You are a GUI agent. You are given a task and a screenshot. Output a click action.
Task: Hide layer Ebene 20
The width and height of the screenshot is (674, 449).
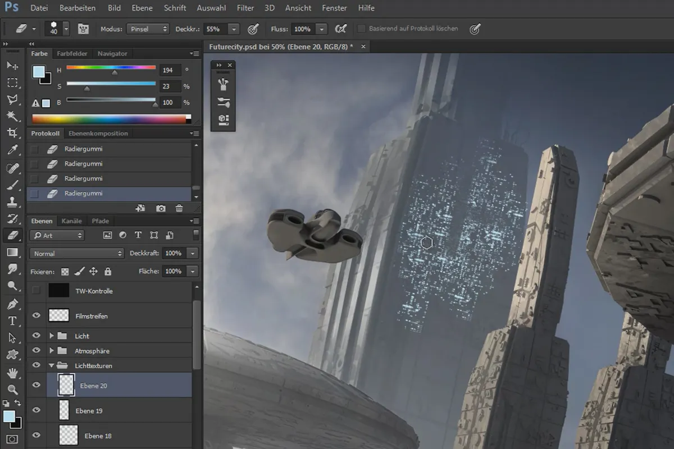(x=37, y=385)
